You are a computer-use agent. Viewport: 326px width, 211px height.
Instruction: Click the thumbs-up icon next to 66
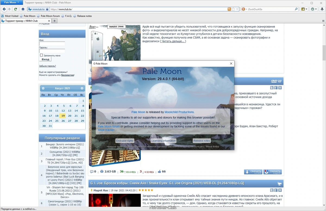click(x=159, y=171)
